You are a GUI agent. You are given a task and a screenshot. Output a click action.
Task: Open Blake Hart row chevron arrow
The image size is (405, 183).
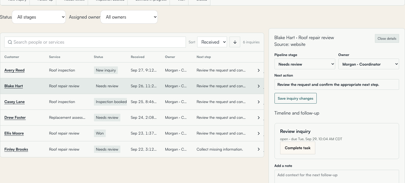(259, 86)
